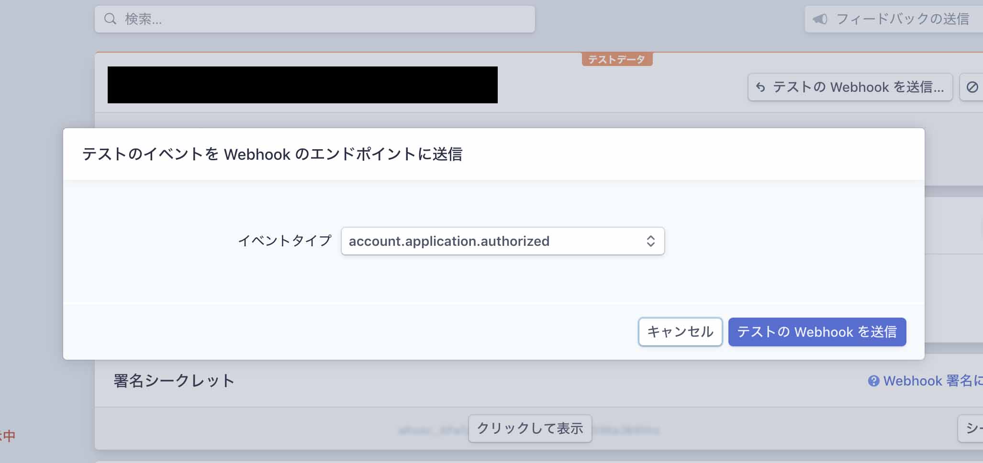Image resolution: width=983 pixels, height=463 pixels.
Task: Click the up-down arrows of the event type selector
Action: [650, 241]
